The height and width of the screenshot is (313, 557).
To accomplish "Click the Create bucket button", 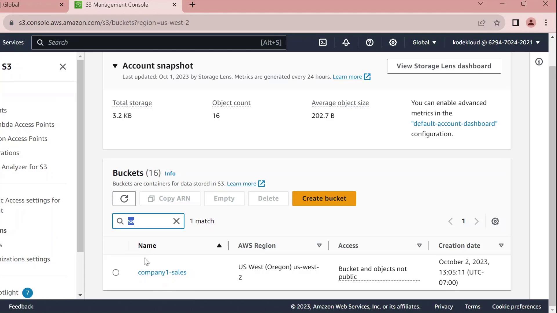I will (x=324, y=199).
